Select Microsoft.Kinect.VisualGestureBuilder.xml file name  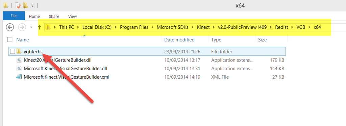tap(67, 77)
